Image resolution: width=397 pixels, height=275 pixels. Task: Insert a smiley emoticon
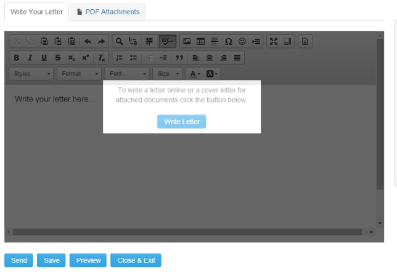[242, 41]
